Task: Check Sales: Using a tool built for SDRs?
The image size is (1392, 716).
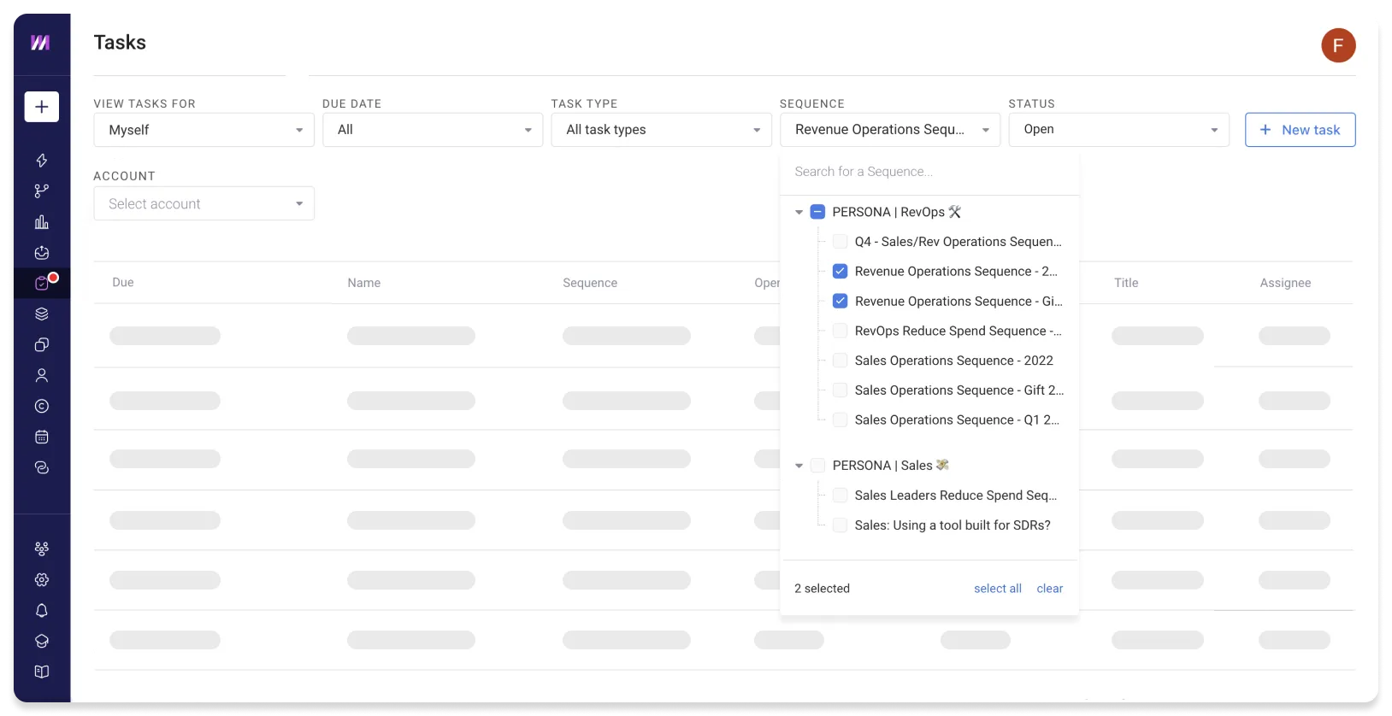Action: click(x=841, y=525)
